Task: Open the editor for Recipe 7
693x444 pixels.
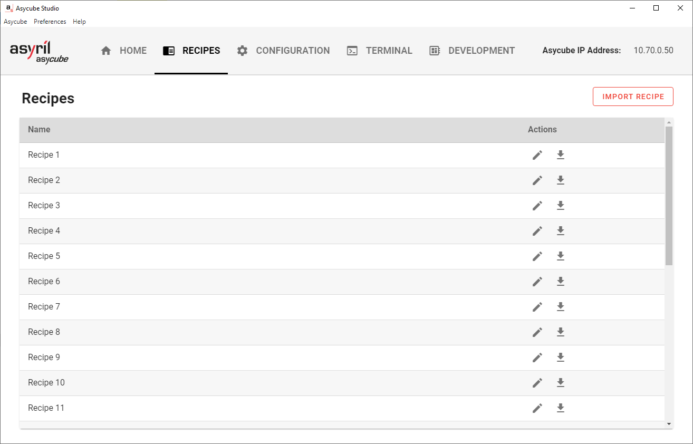Action: click(537, 307)
